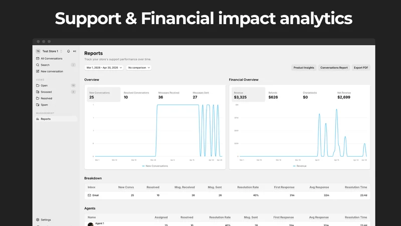Click Breakdown's Resolution Rate column header
This screenshot has height=226, width=401.
coord(248,187)
